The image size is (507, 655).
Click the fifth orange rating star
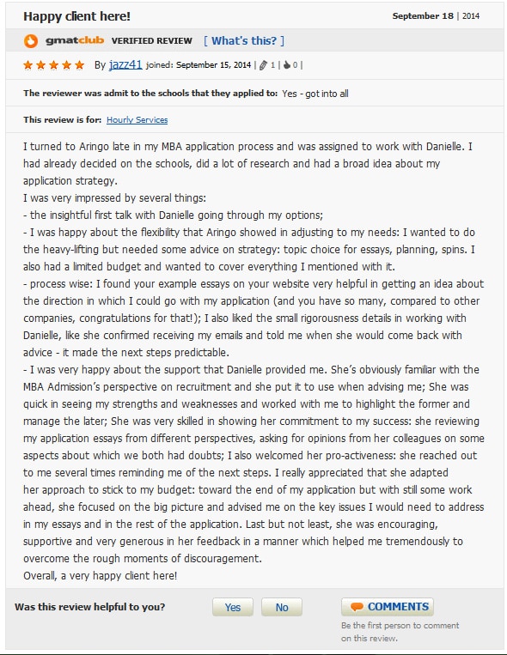[79, 65]
